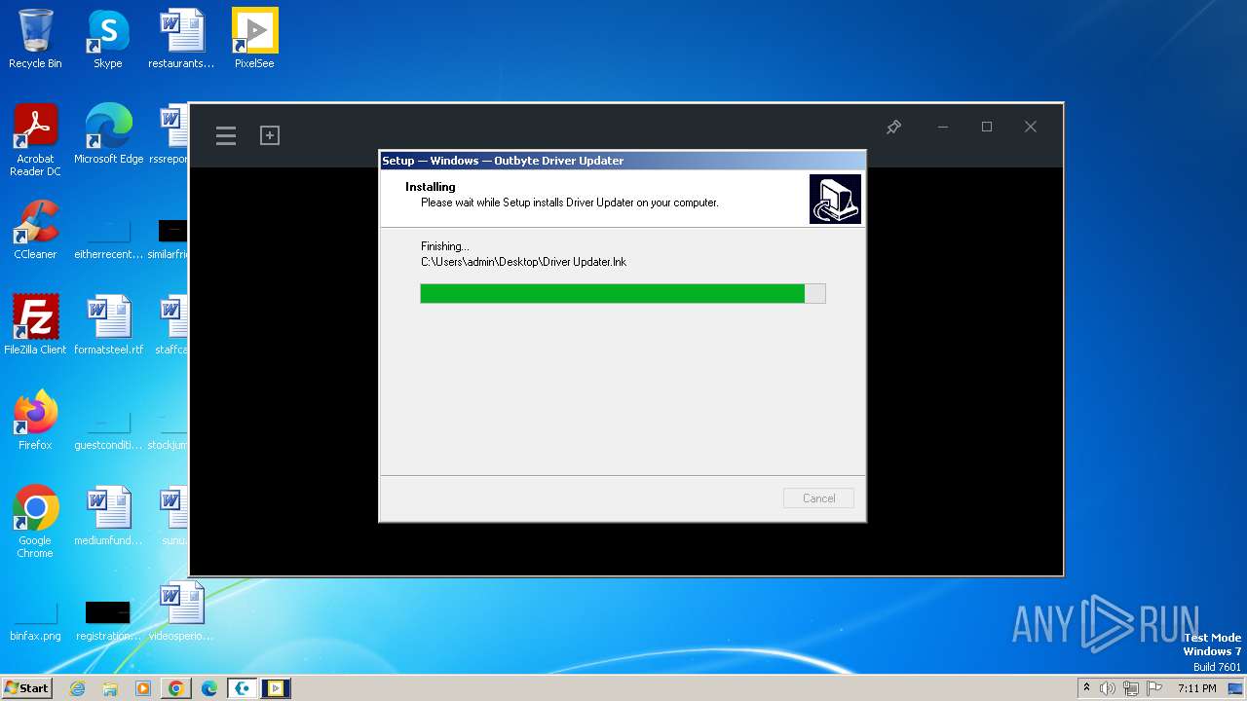Click the add media plus icon in PixelSee
Viewport: 1247px width, 701px height.
pos(270,135)
